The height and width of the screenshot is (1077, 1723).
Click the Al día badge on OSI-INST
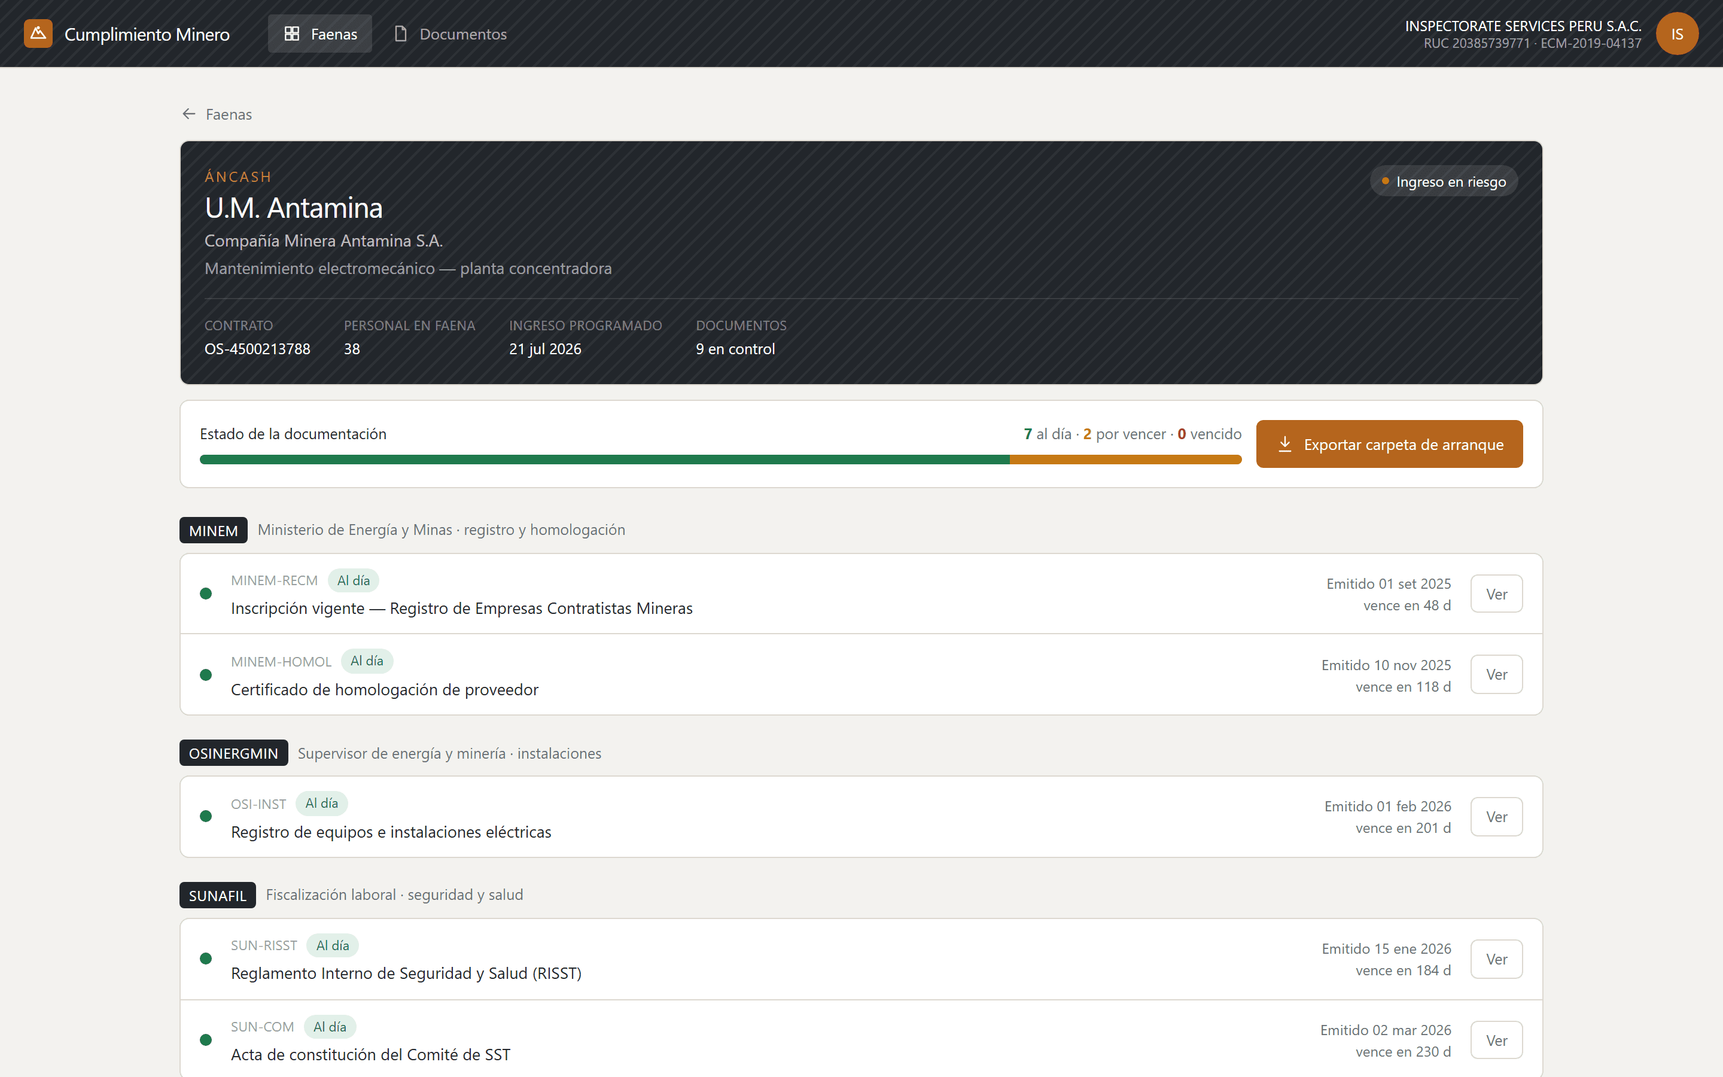(322, 804)
